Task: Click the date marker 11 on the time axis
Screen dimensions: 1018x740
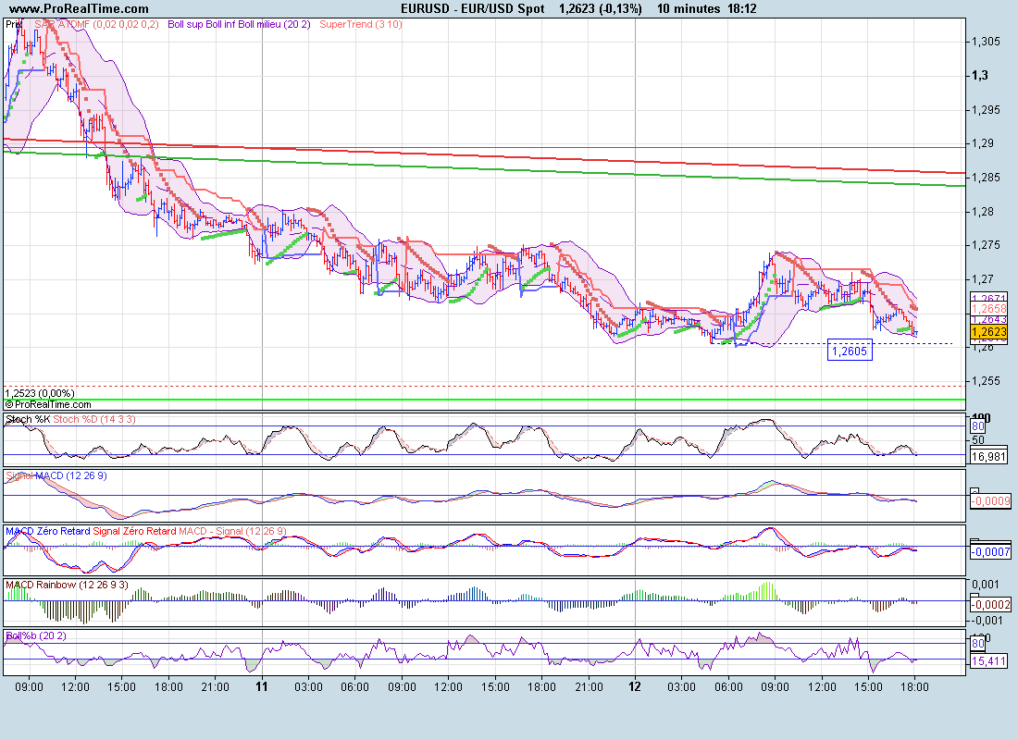Action: tap(262, 686)
